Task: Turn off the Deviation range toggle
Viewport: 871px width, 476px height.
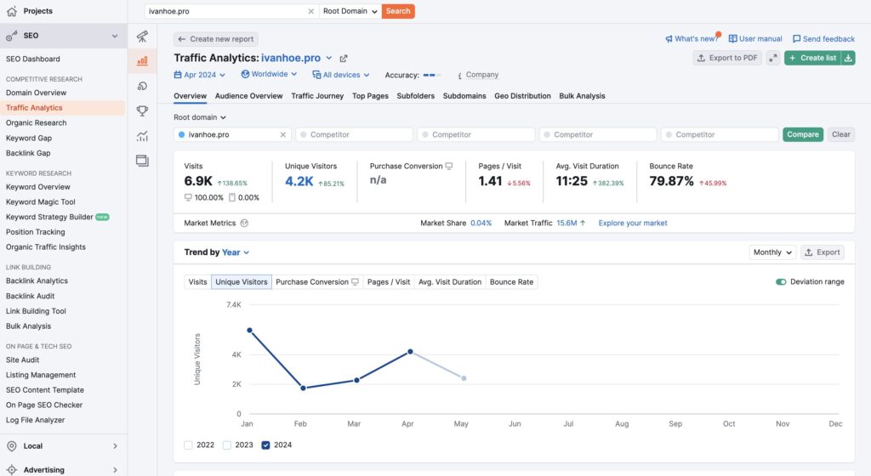Action: click(781, 282)
